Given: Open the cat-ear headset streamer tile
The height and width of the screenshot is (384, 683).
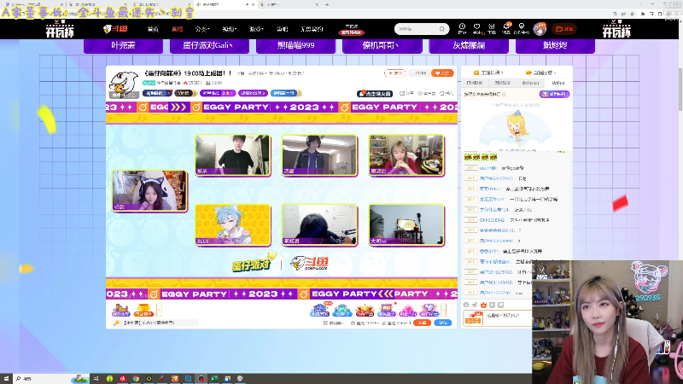Looking at the screenshot, I should 150,190.
